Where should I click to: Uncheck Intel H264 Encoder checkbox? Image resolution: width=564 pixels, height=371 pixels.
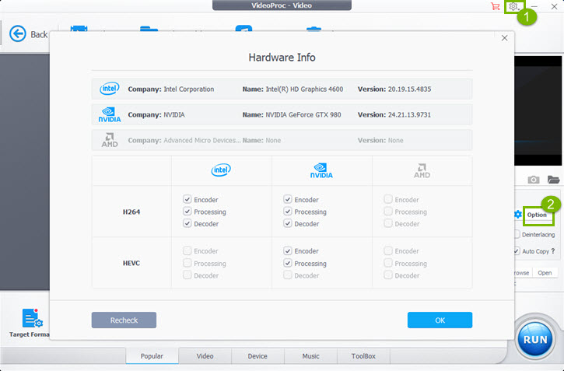187,200
